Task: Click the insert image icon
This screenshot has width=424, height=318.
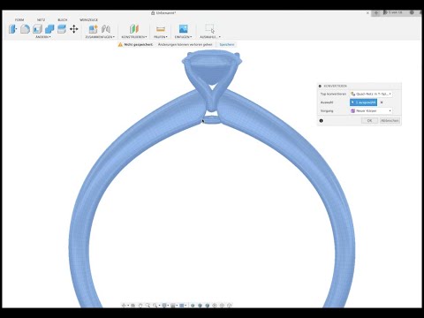Action: [183, 28]
